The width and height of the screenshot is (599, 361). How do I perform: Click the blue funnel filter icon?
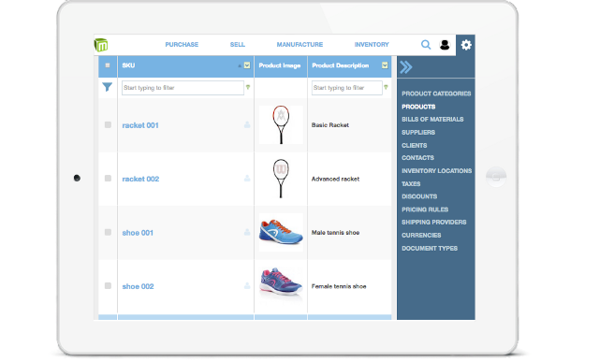pyautogui.click(x=108, y=87)
